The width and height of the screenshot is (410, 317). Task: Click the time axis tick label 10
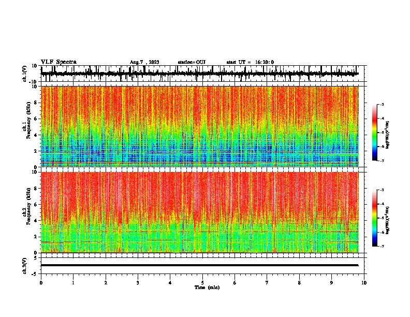364,283
